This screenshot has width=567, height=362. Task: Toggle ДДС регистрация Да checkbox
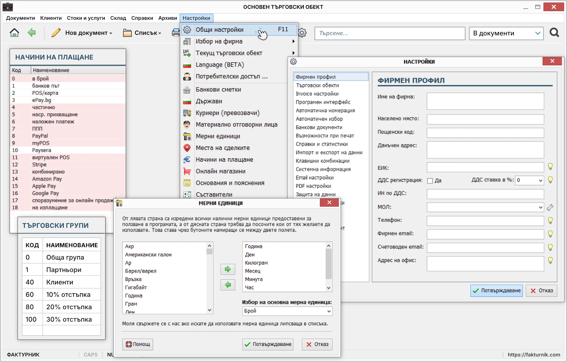tap(430, 181)
